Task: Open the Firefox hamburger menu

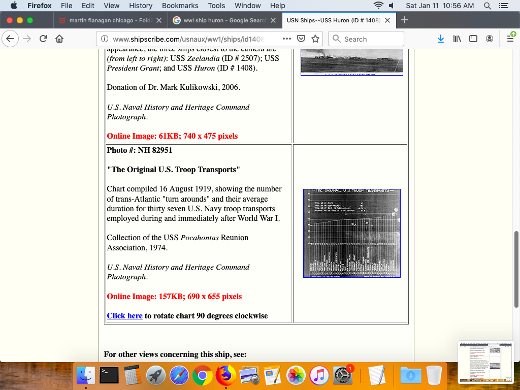Action: (510, 39)
